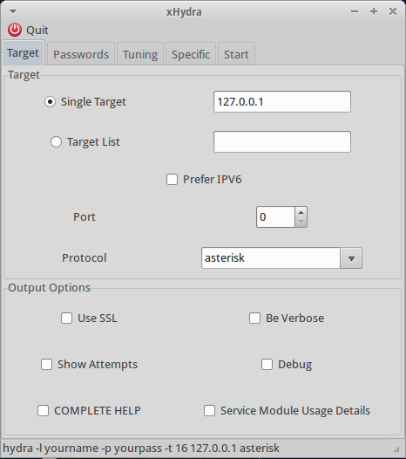406x459 pixels.
Task: Toggle the Use SSL checkbox
Action: [66, 318]
